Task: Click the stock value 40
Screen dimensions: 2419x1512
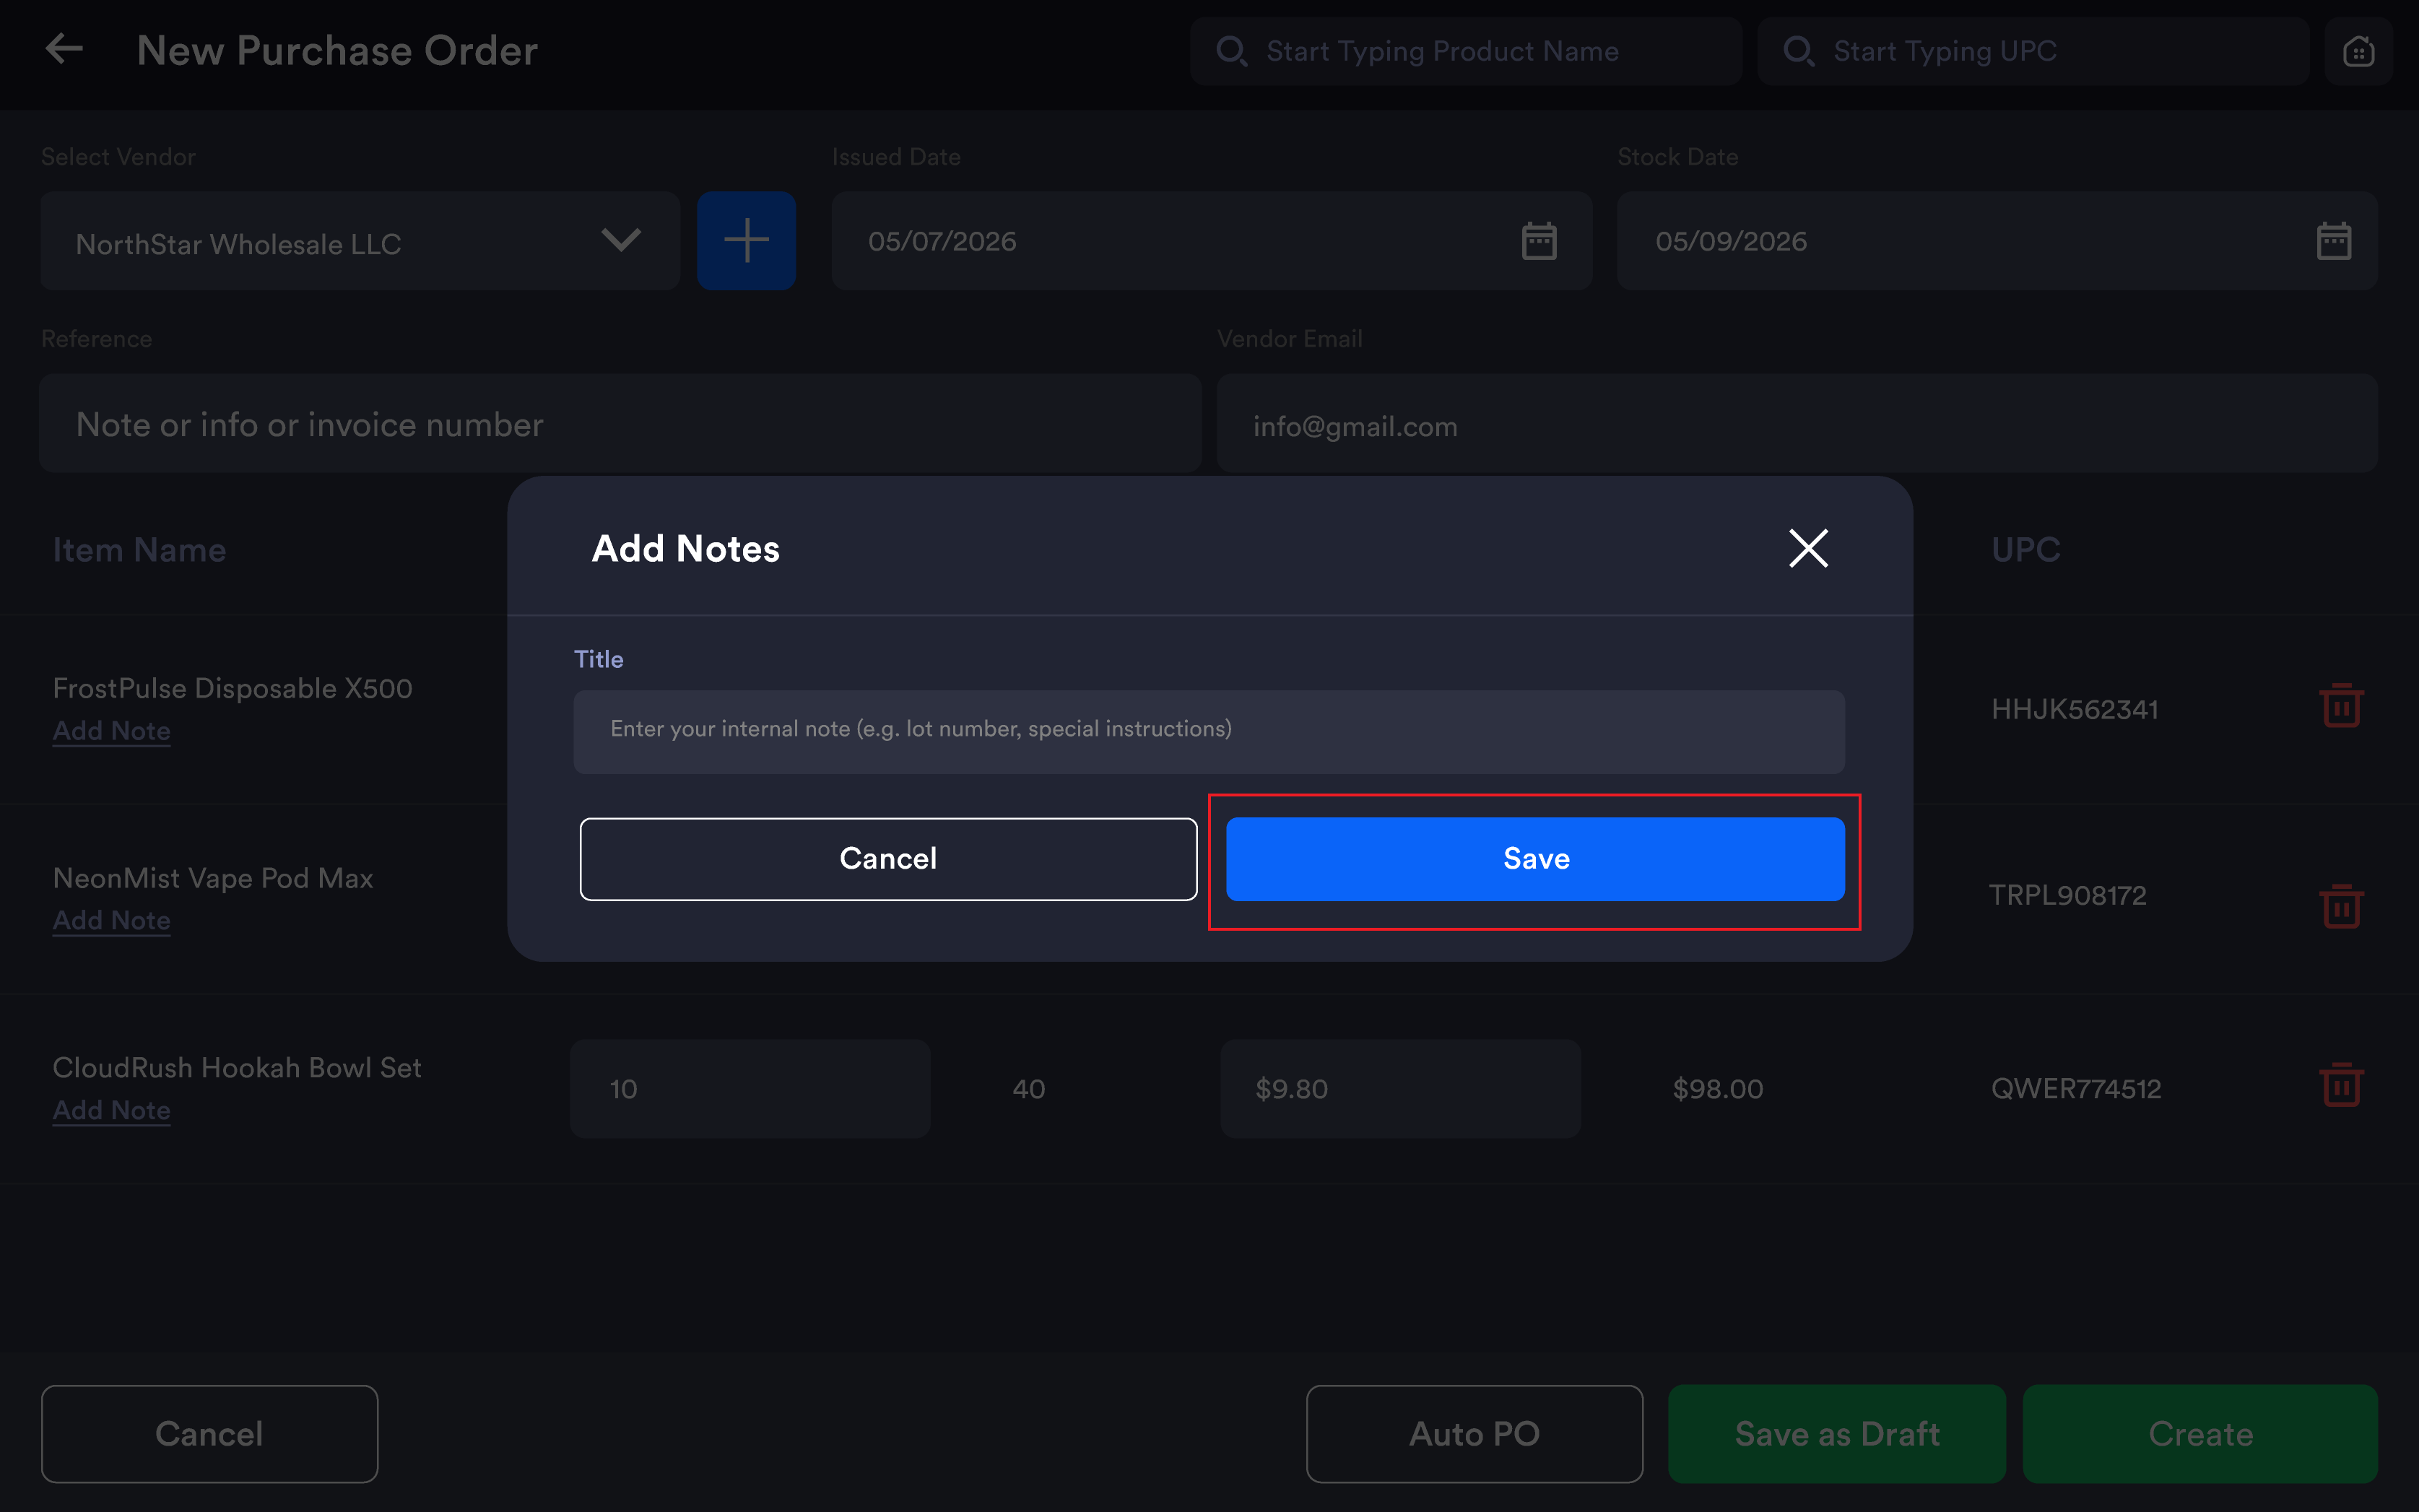Action: point(1028,1089)
